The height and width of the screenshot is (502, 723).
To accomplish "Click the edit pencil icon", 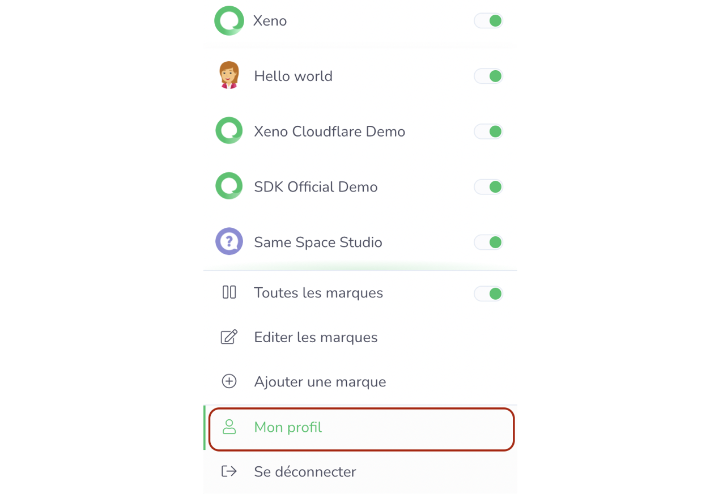I will click(x=229, y=337).
